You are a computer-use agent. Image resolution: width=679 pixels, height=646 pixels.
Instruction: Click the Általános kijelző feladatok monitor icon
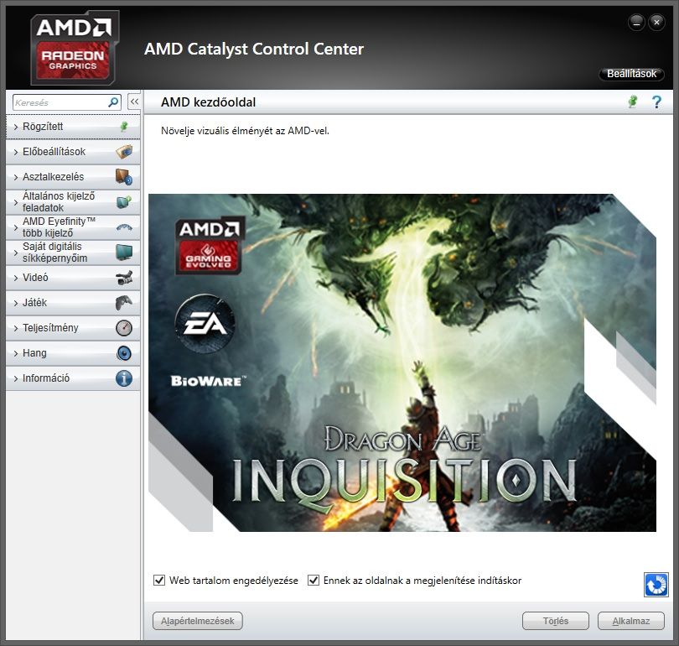coord(124,202)
